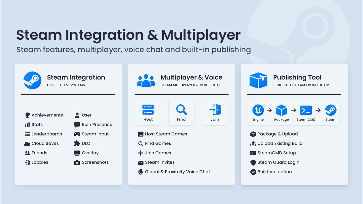Viewport: 363px width, 204px height.
Task: Click the checkmark icon beside Build Validation
Action: (253, 172)
